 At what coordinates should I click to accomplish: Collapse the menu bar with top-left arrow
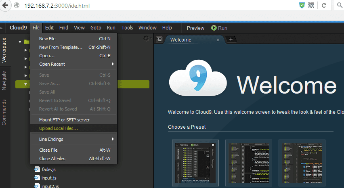pos(1,28)
